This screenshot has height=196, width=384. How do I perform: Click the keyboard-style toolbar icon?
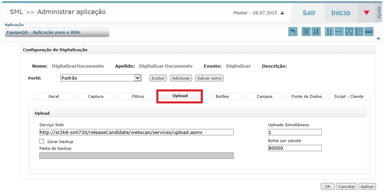369,32
